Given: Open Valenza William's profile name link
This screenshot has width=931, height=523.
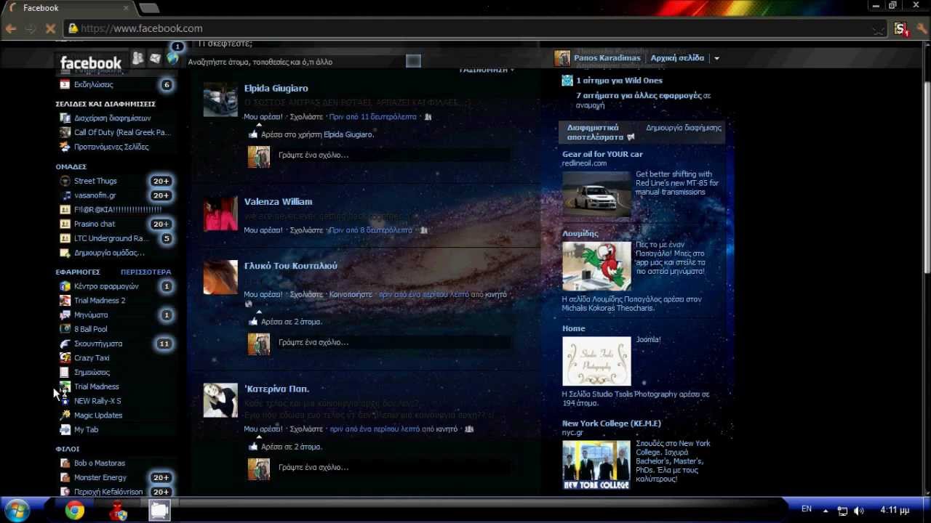Looking at the screenshot, I should point(278,201).
